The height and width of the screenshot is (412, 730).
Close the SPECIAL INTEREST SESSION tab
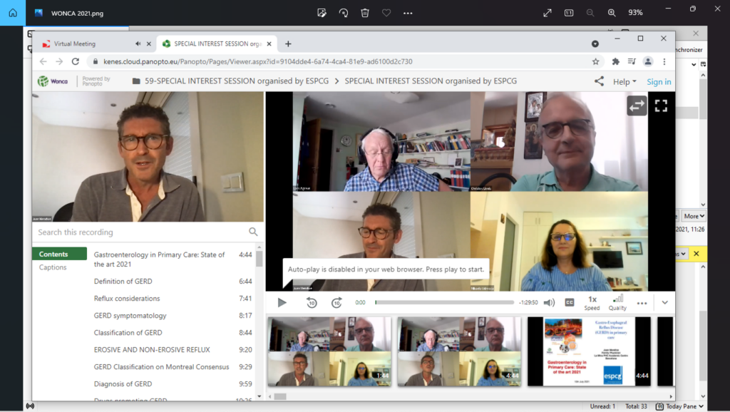[269, 43]
